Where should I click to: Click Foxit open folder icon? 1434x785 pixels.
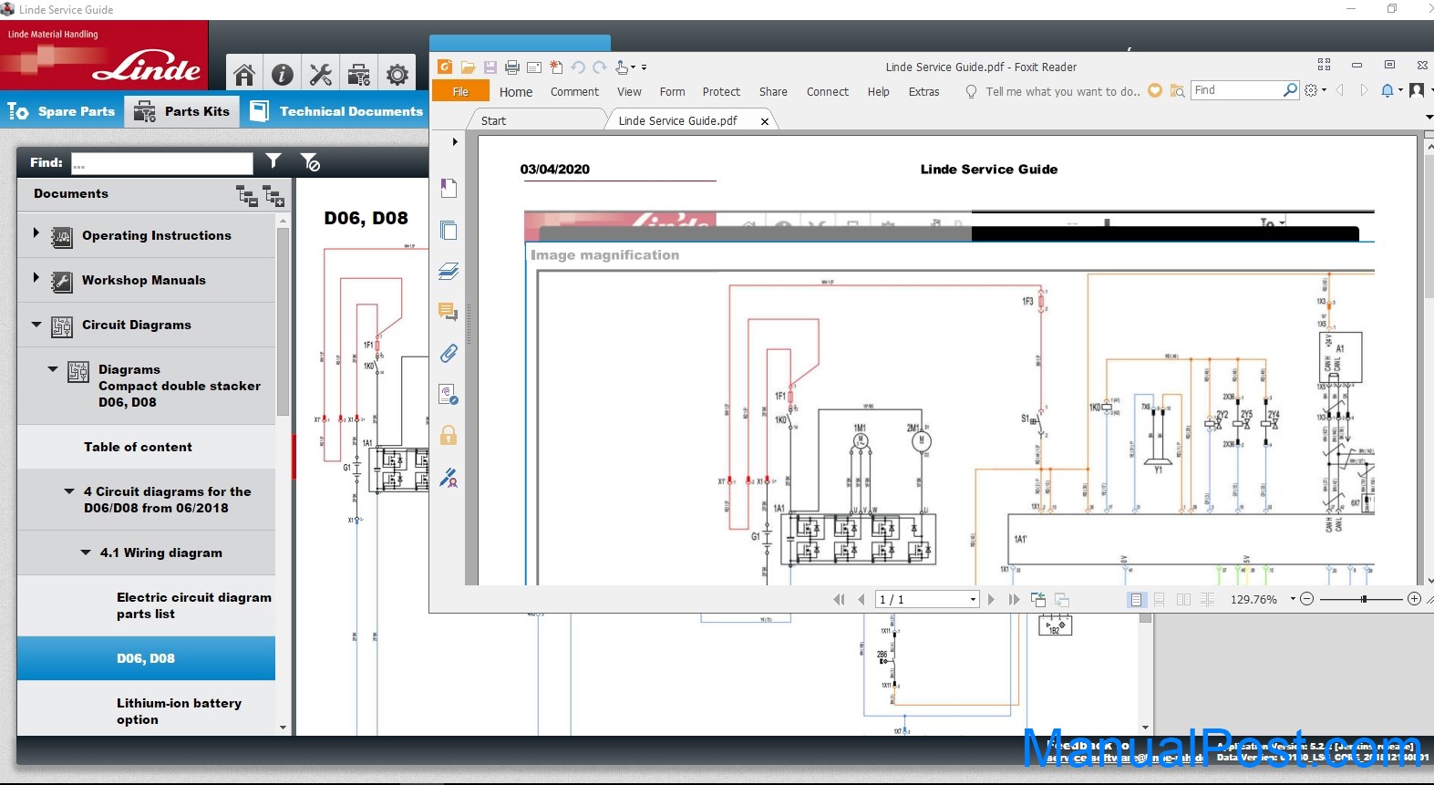pyautogui.click(x=468, y=67)
